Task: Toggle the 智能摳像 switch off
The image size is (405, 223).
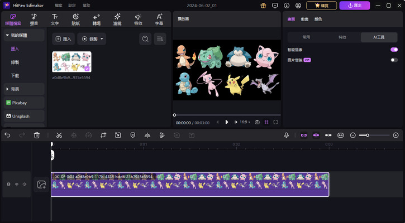Action: pyautogui.click(x=394, y=50)
